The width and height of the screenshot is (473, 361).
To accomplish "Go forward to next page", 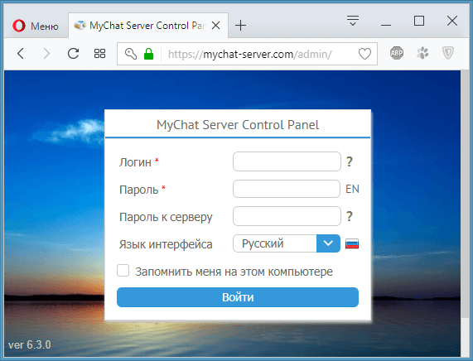I will (x=46, y=54).
